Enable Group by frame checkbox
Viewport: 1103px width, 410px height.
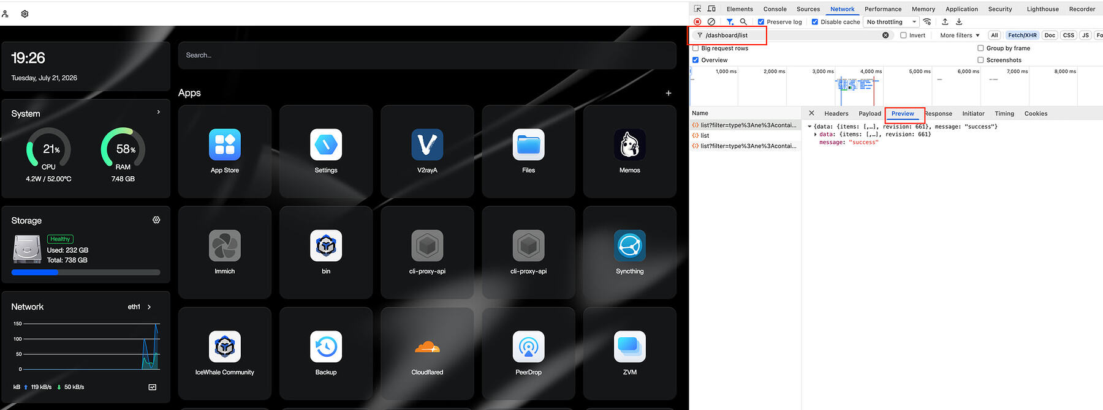(980, 48)
